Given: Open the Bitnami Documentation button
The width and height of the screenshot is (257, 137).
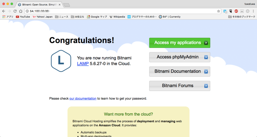Looking at the screenshot, I should click(x=180, y=72).
